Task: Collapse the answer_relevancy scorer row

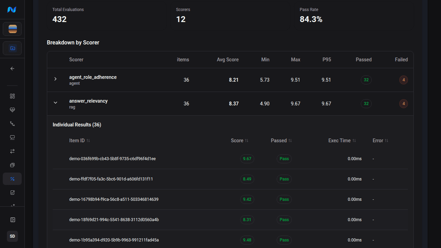Action: tap(55, 103)
